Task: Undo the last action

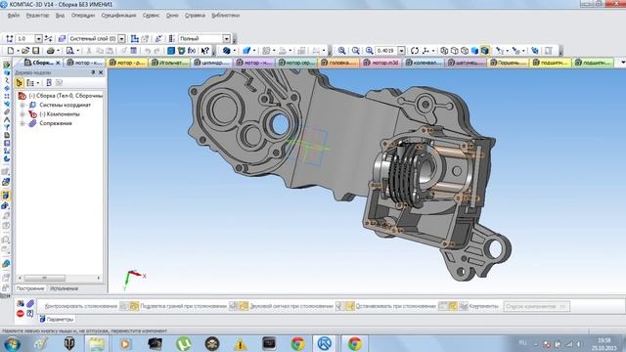Action: pyautogui.click(x=148, y=51)
